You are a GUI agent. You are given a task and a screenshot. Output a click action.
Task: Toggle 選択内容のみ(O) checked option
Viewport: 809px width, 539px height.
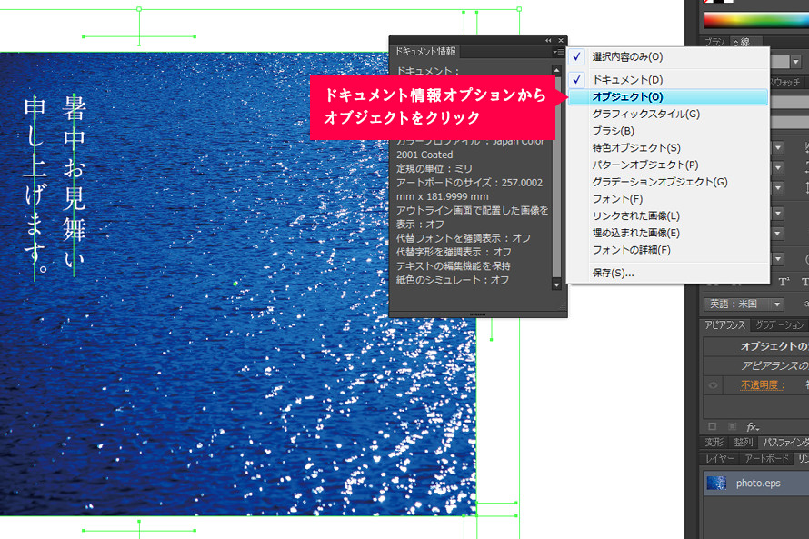[668, 57]
